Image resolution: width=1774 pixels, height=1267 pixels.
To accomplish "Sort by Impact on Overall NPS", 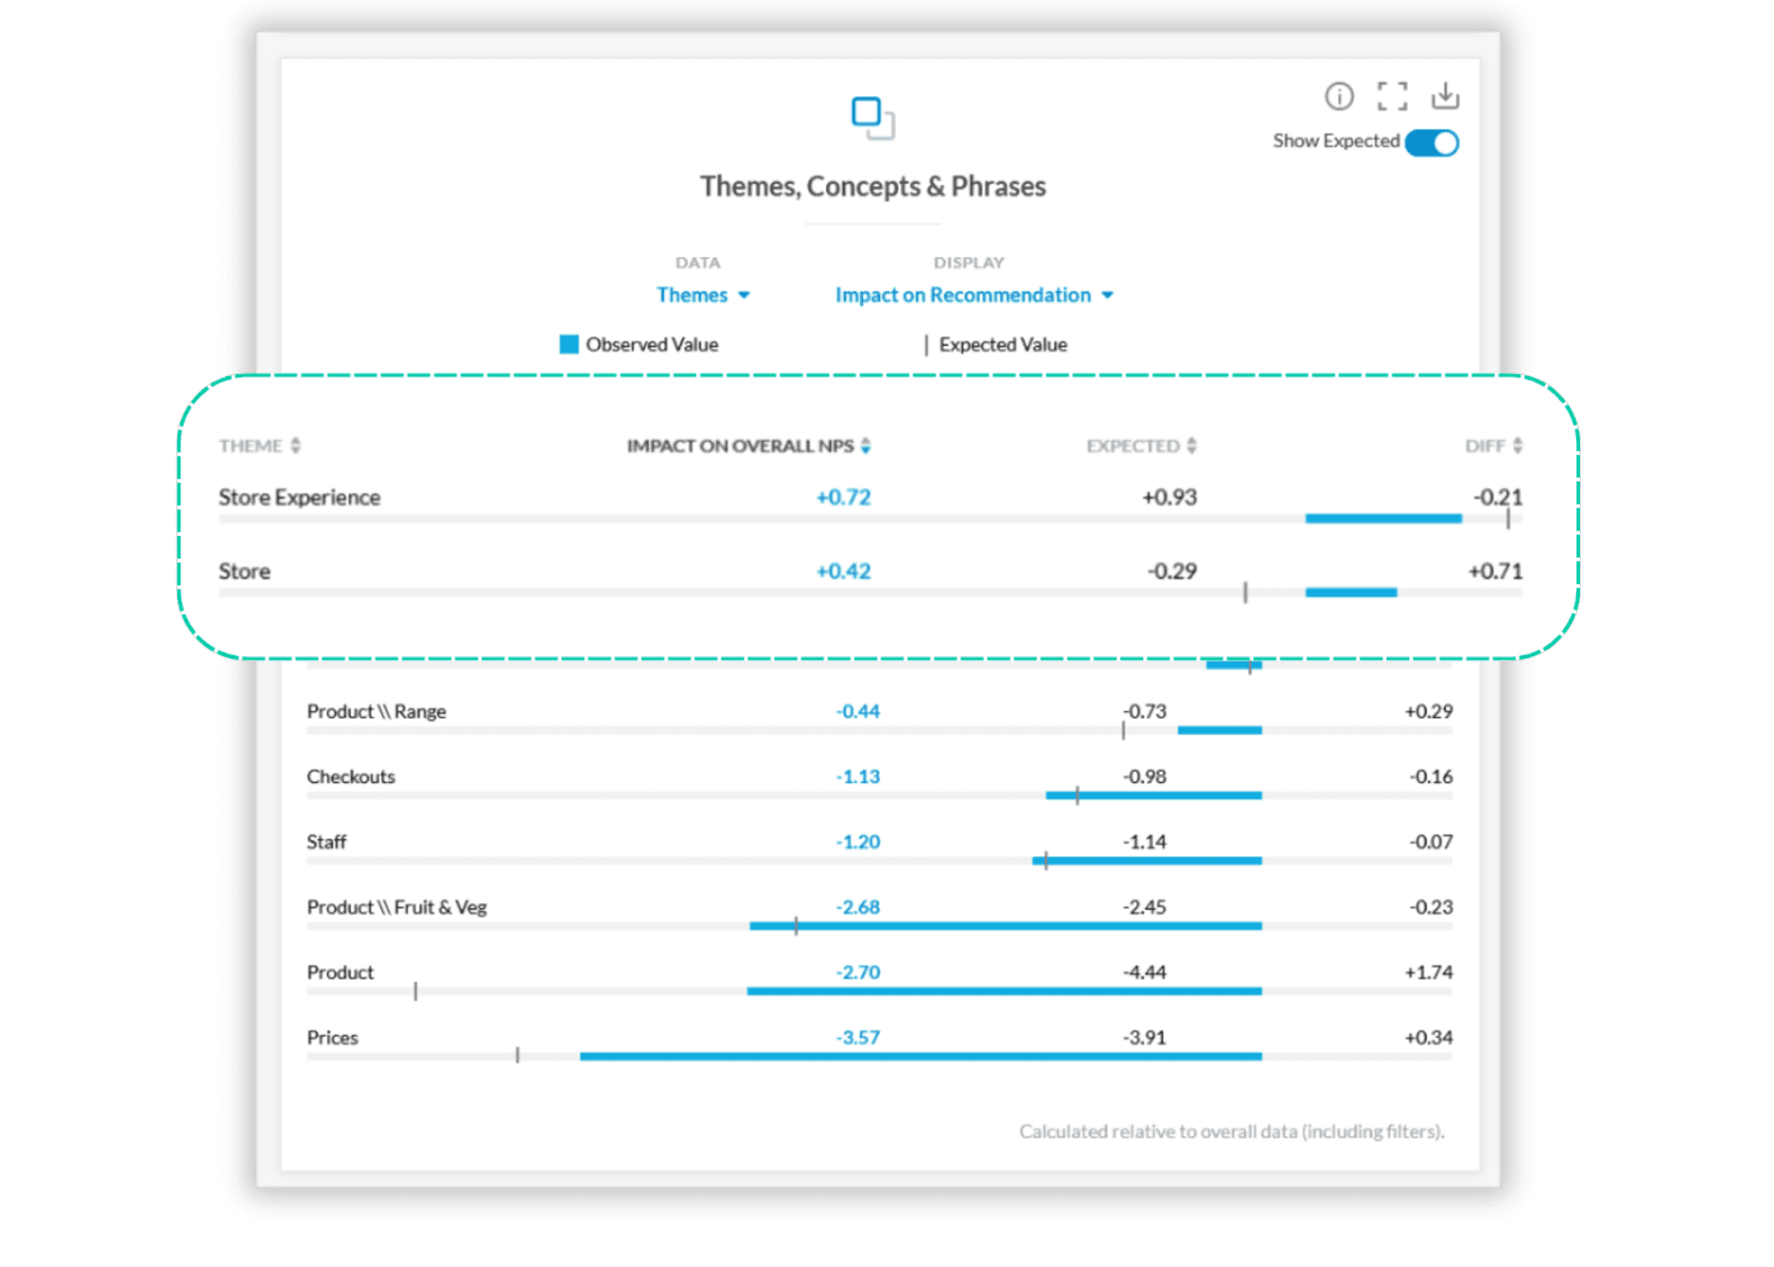I will [x=866, y=445].
